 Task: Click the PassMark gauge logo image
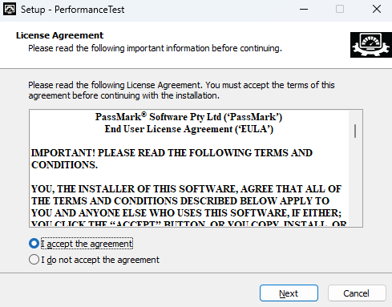pos(371,45)
